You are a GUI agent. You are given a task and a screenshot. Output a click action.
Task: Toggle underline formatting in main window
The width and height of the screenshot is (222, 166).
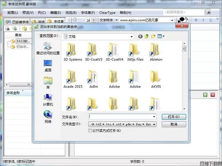pos(211,20)
